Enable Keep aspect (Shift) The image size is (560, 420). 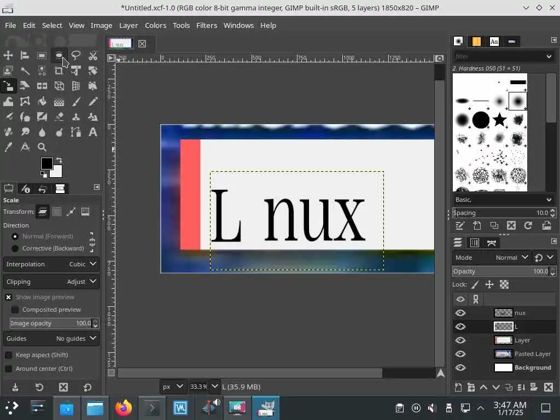[9, 355]
